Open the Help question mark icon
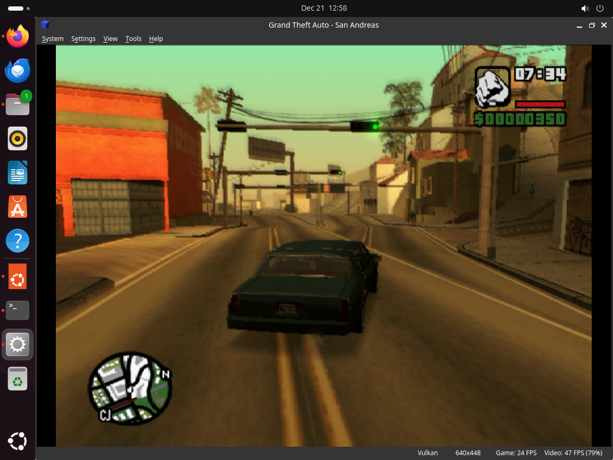This screenshot has width=613, height=460. point(18,241)
